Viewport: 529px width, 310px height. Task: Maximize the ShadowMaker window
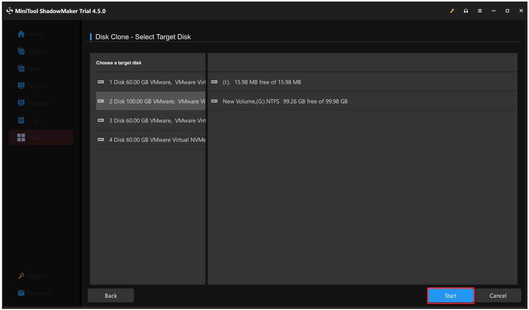tap(507, 11)
